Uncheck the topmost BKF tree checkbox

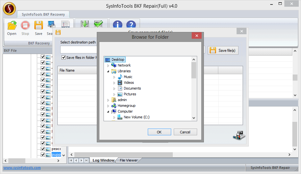[43, 57]
